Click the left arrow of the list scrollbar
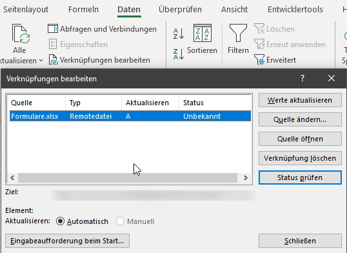Screen dimensions: 347x253 point(12,177)
